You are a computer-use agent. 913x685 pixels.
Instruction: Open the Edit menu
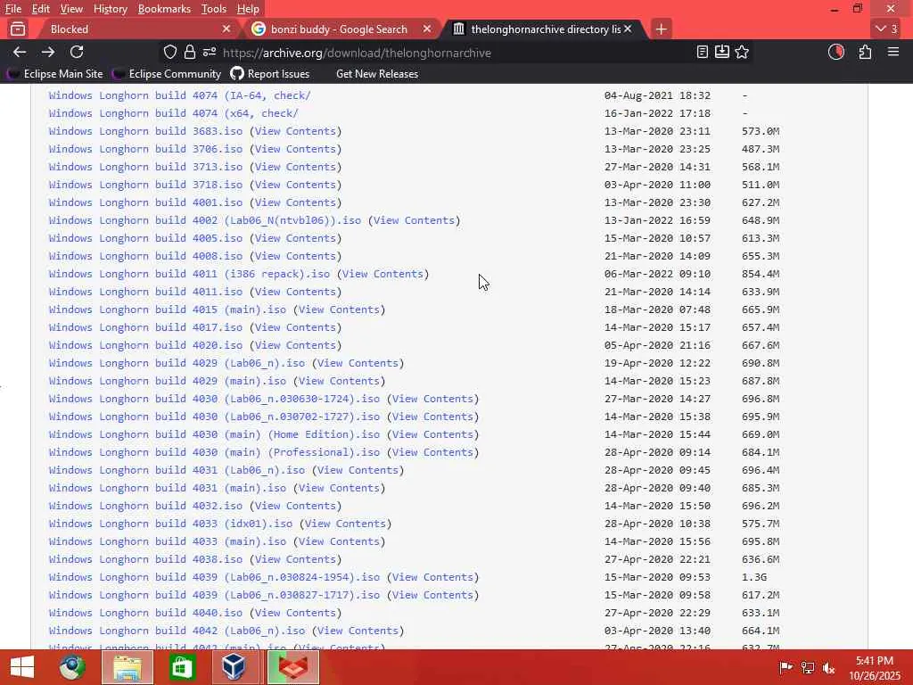41,9
